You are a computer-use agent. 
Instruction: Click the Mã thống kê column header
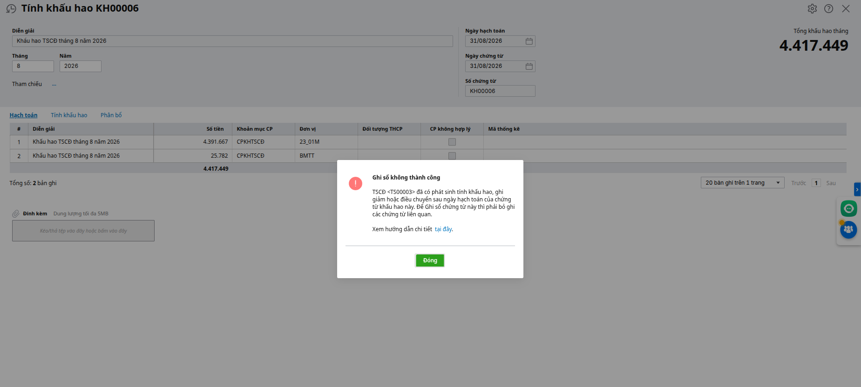coord(665,129)
